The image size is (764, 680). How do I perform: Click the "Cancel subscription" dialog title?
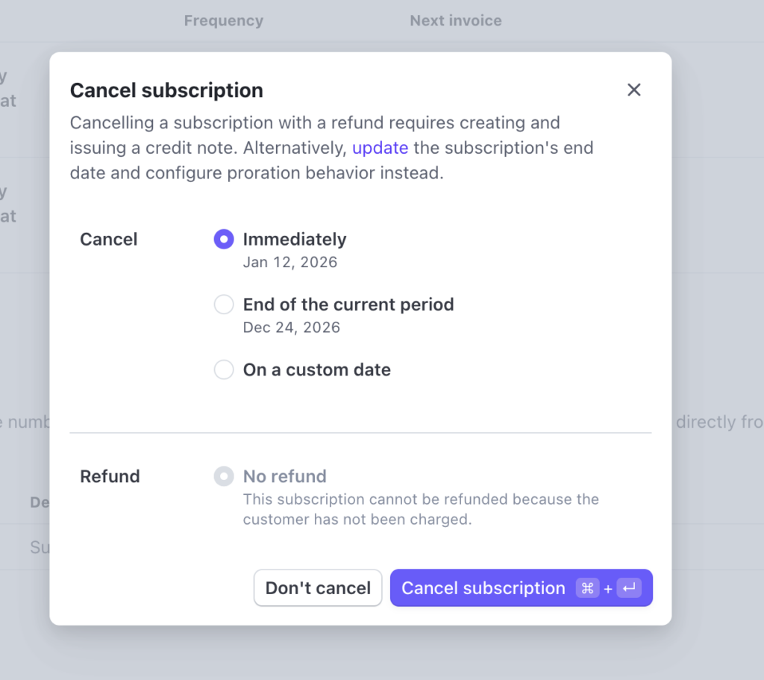point(166,91)
